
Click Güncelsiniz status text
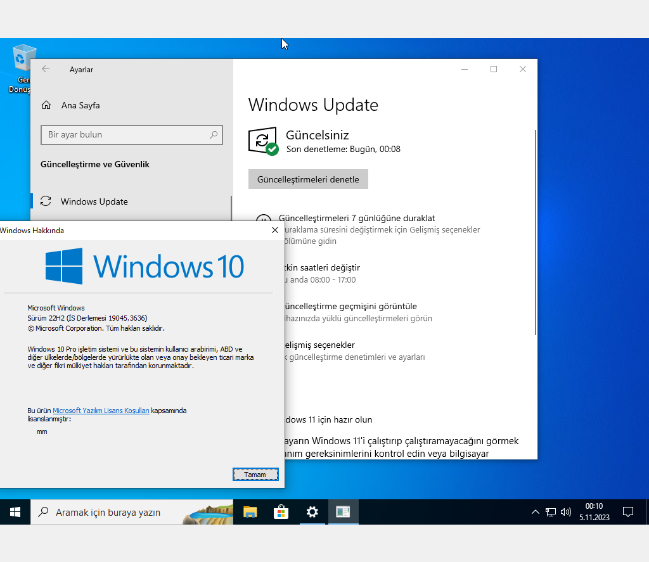(318, 135)
